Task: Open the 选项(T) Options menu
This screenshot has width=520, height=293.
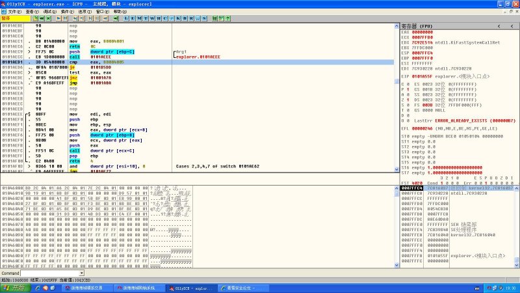Action: (85, 12)
